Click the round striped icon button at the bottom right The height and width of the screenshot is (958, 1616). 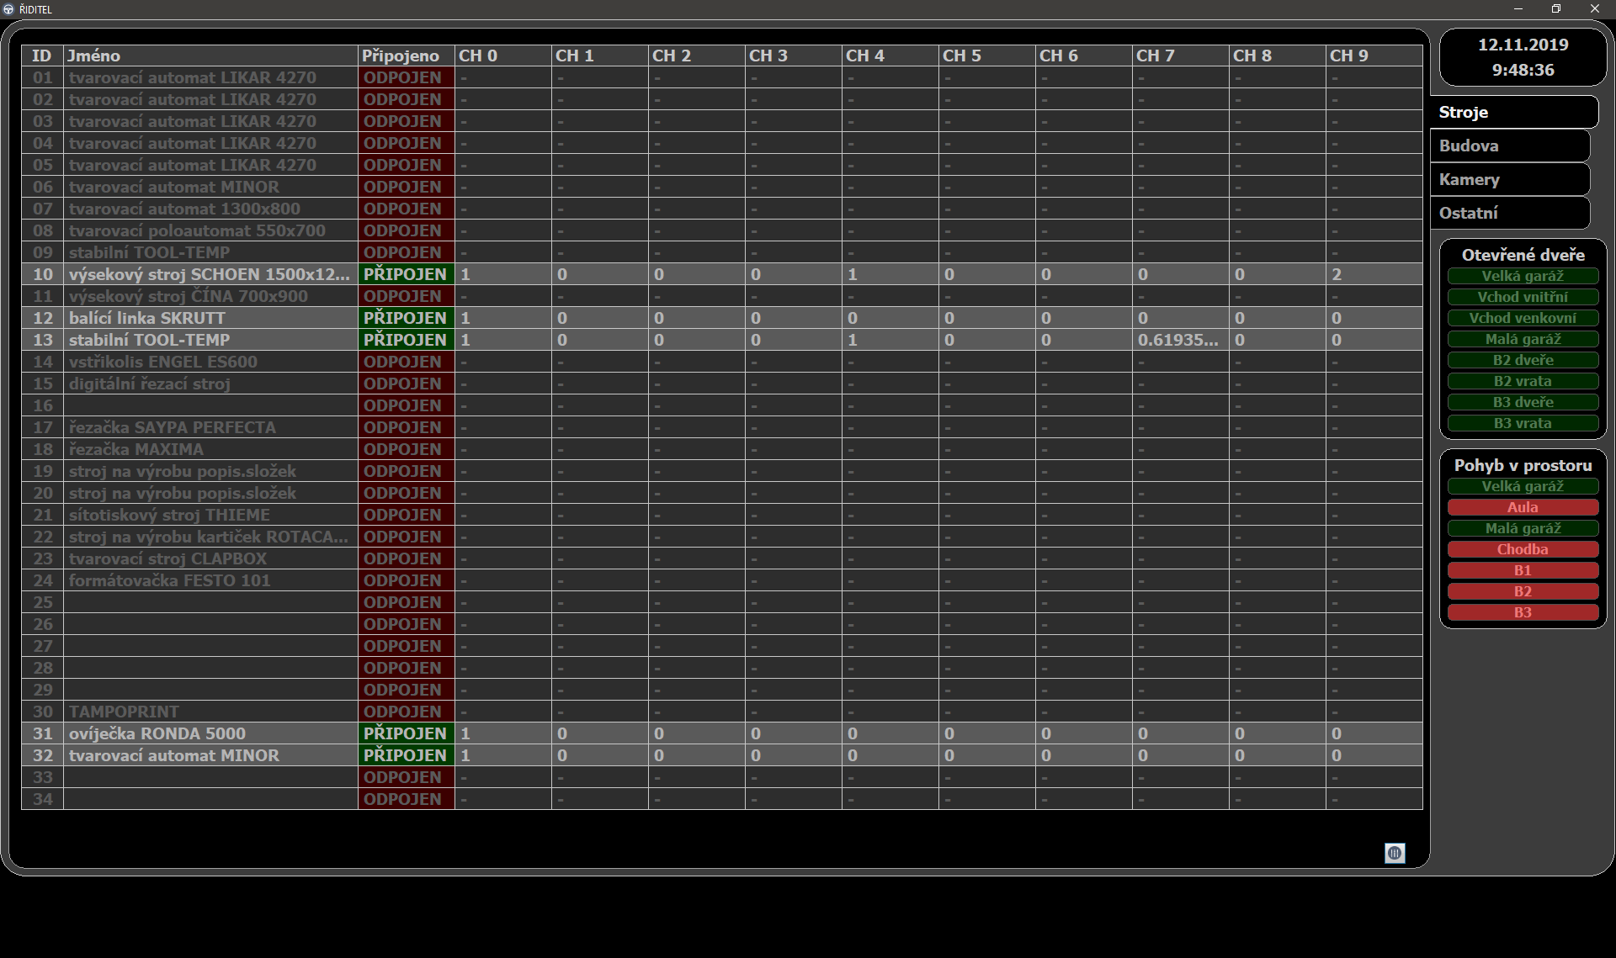[x=1395, y=853]
